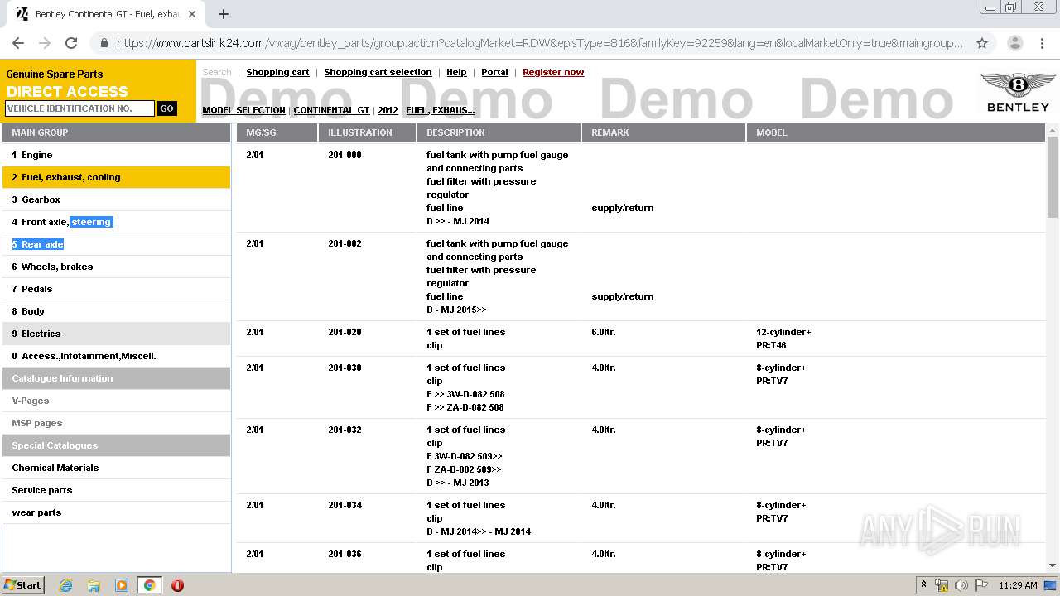Screen dimensions: 1060x596
Task: Open File Explorer from the taskbar
Action: coord(94,585)
